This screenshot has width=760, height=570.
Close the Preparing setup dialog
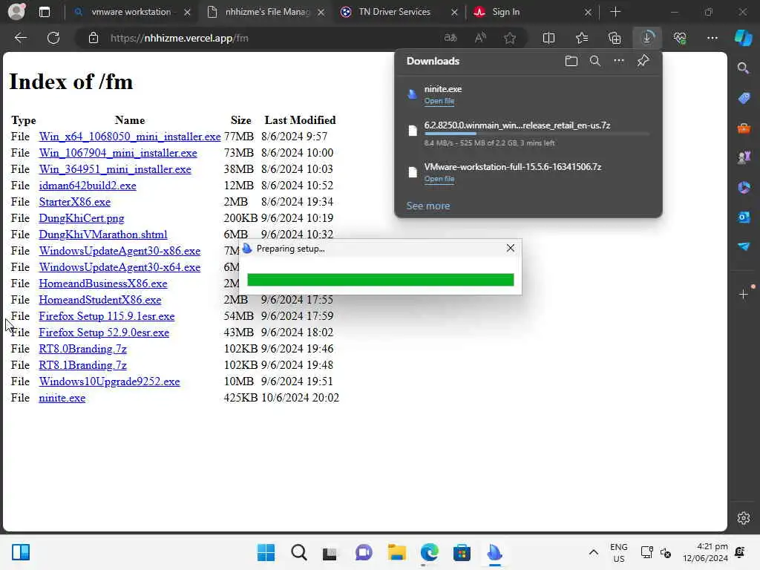(x=510, y=248)
